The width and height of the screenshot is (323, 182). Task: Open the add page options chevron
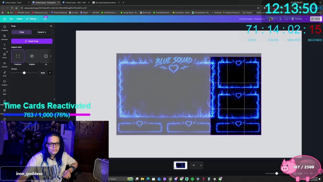(x=201, y=165)
